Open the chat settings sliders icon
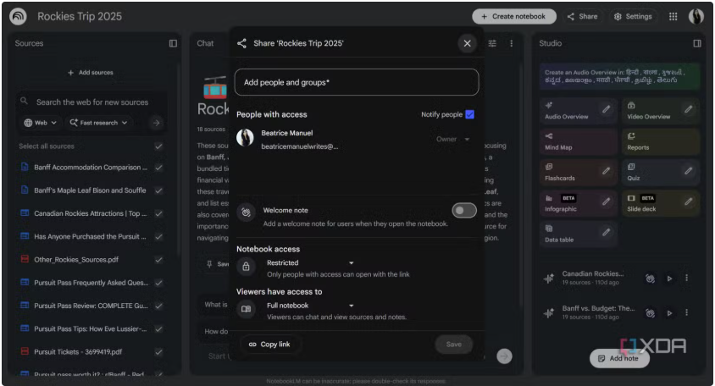This screenshot has width=715, height=386. (x=492, y=43)
